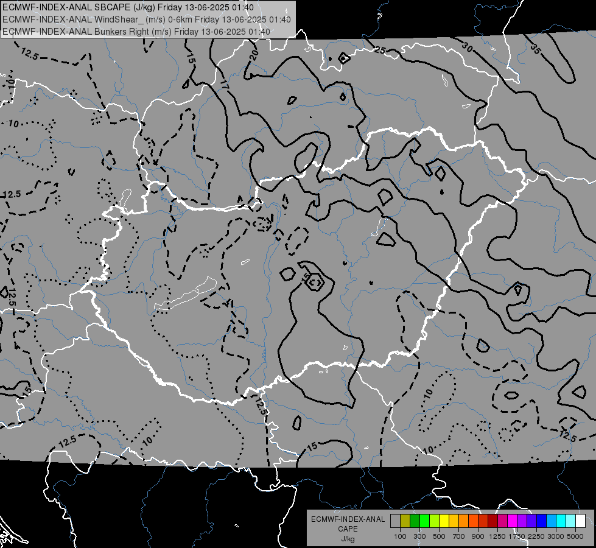Click legend value 5000
The height and width of the screenshot is (548, 596).
coord(575,536)
